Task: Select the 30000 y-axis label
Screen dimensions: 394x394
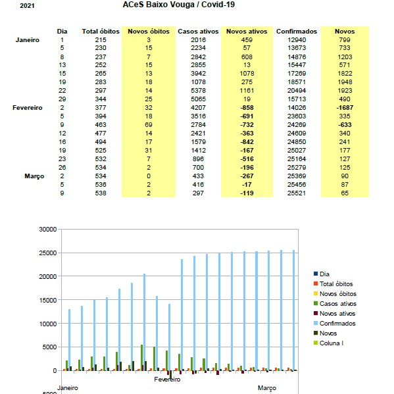Action: [48, 229]
